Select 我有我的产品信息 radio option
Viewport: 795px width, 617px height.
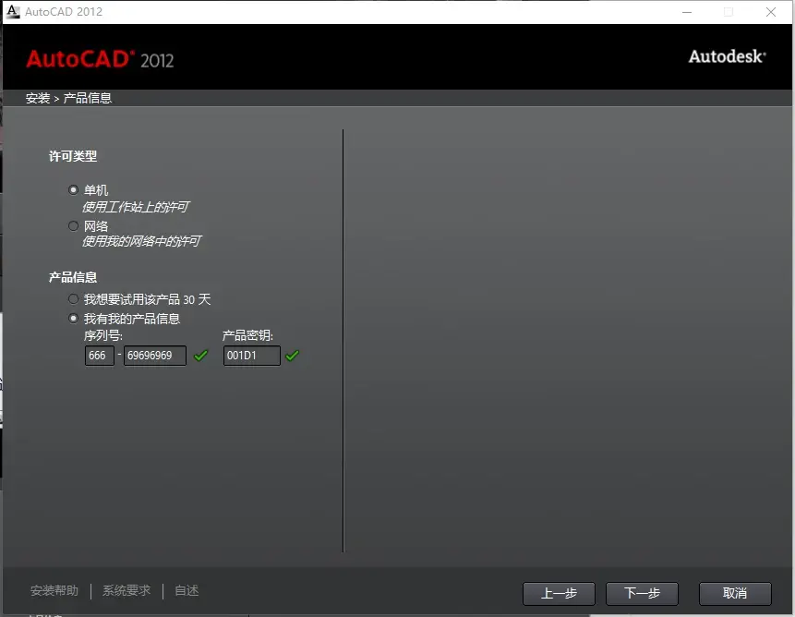[74, 319]
